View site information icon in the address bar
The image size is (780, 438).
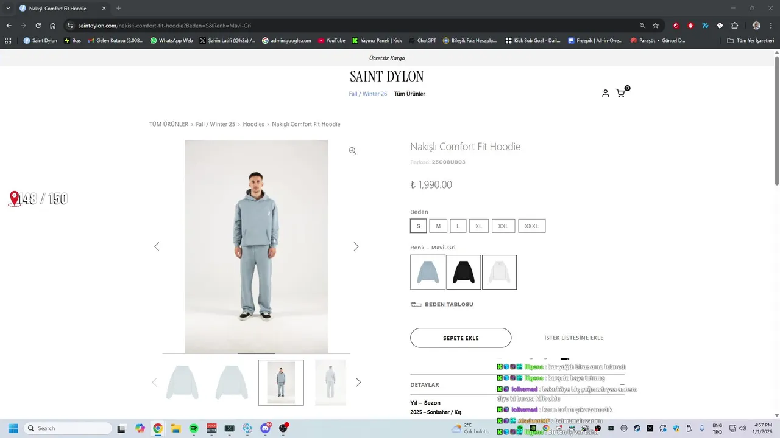(x=70, y=26)
